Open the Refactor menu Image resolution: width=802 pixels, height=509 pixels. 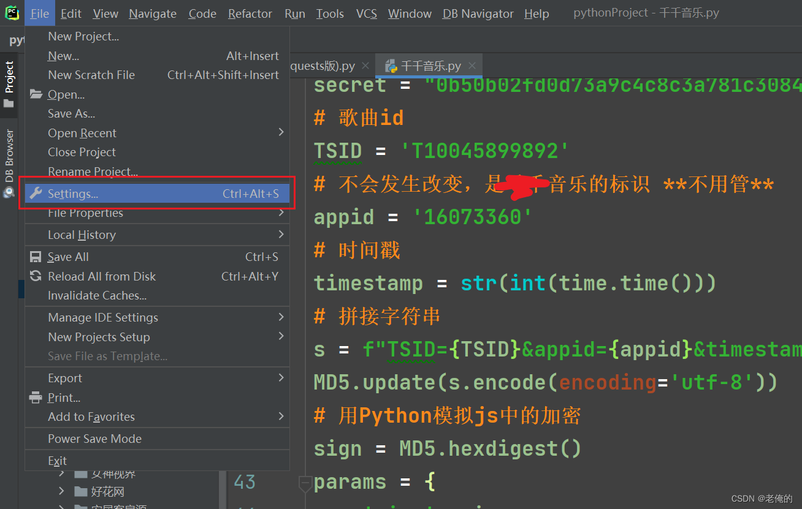pos(250,13)
